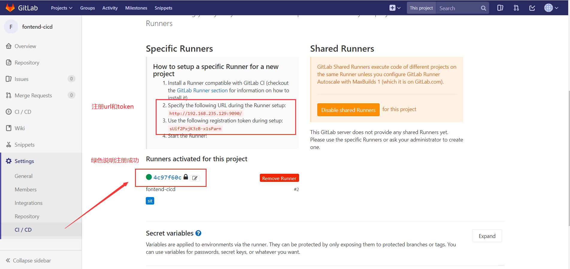Open General settings submenu item
The image size is (570, 269).
pos(24,176)
